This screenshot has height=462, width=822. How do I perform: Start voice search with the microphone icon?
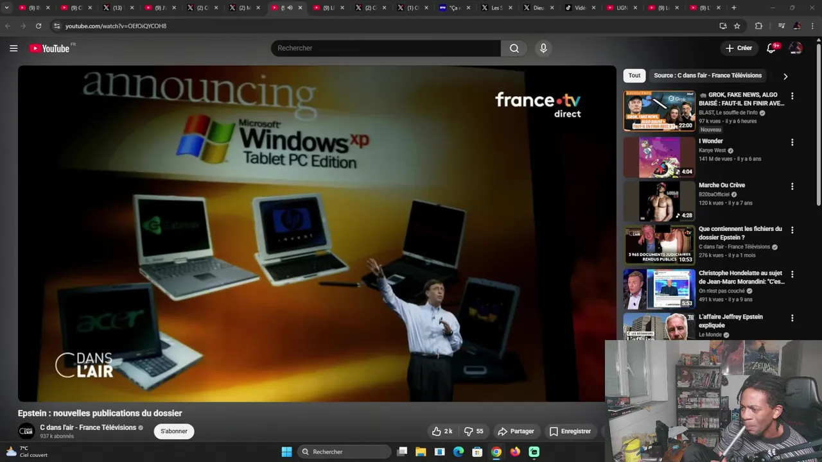(543, 48)
